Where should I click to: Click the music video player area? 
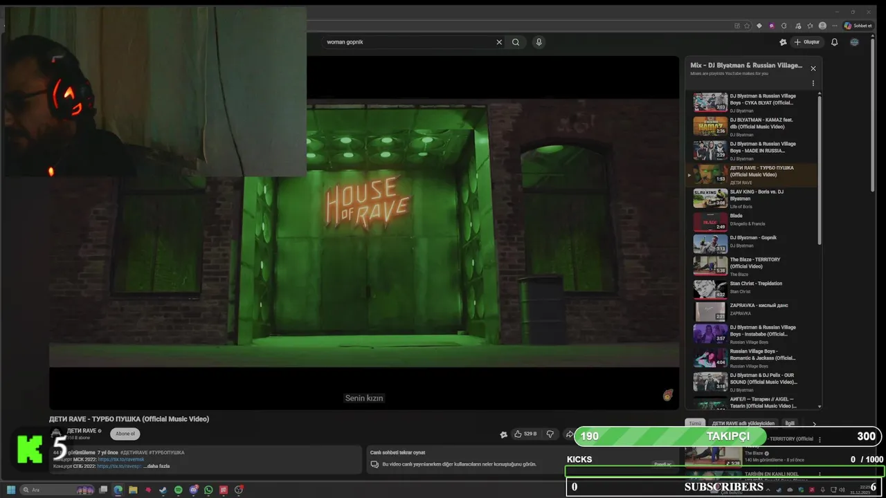tap(364, 232)
